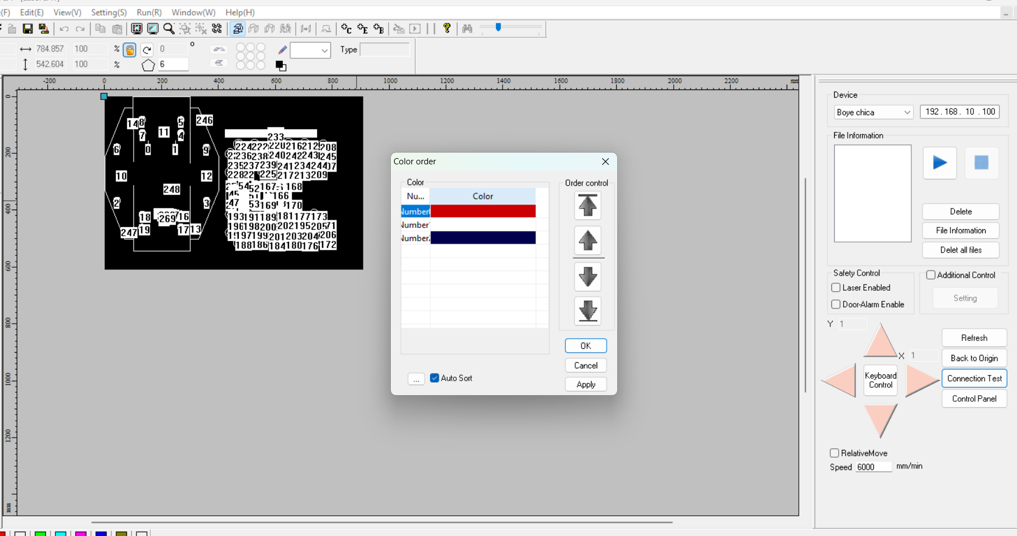Image resolution: width=1017 pixels, height=536 pixels.
Task: Click the Save file icon
Action: [27, 29]
